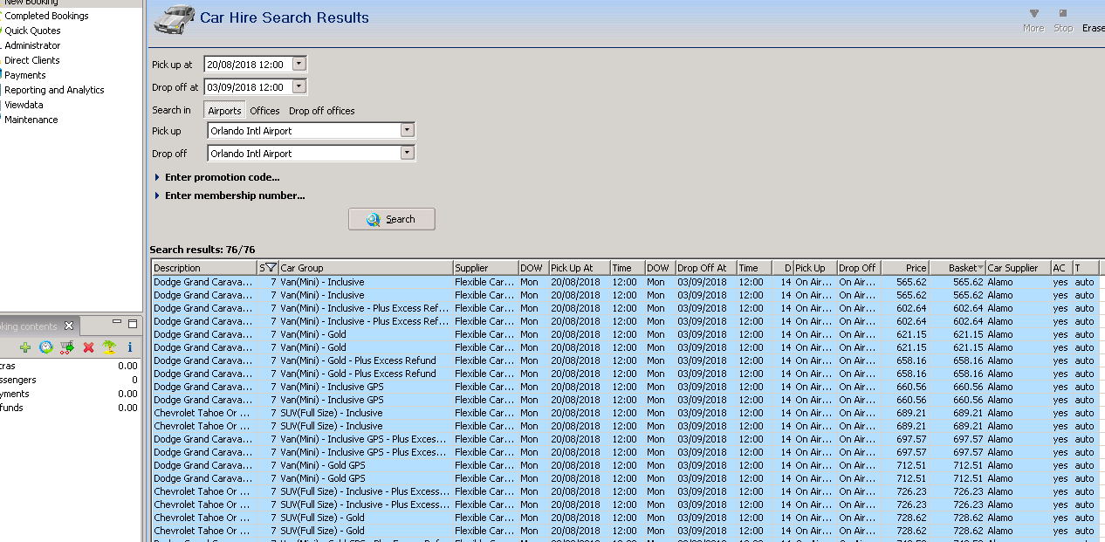Switch to the Offices tab

click(264, 111)
